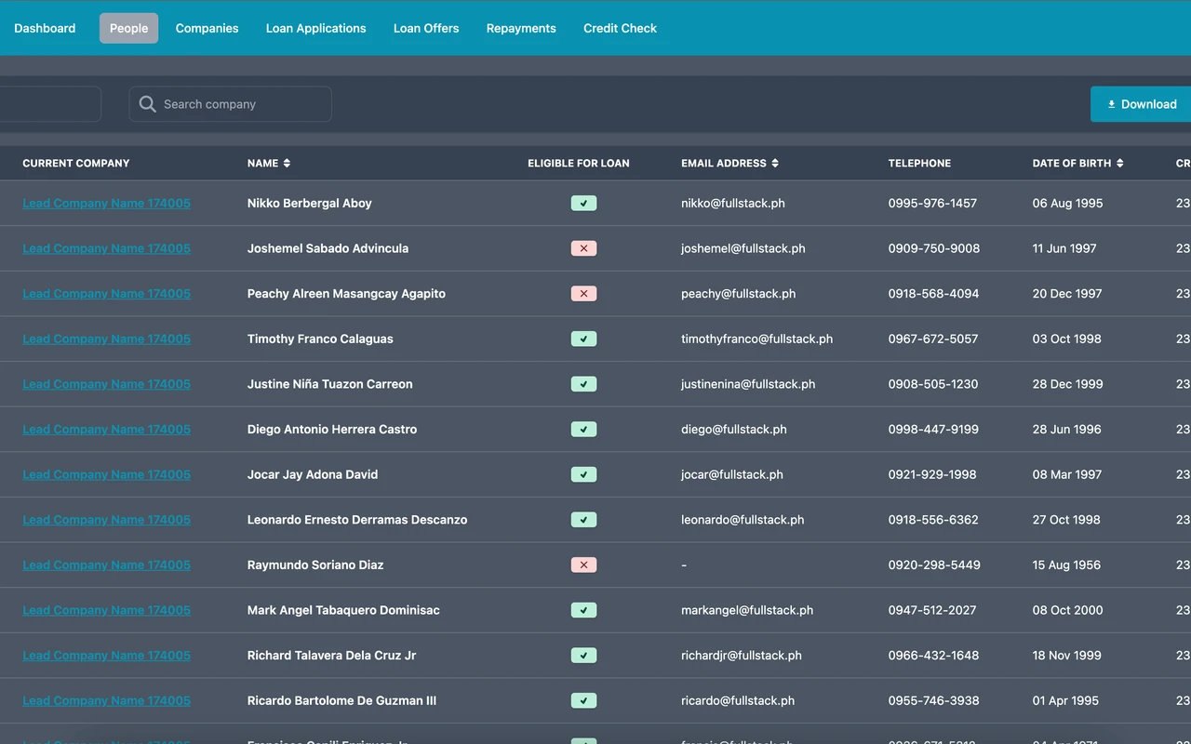Click eligible checkmark for Richard Talavera Dela Cruz Jr
Screen dimensions: 1191x744
pos(583,656)
